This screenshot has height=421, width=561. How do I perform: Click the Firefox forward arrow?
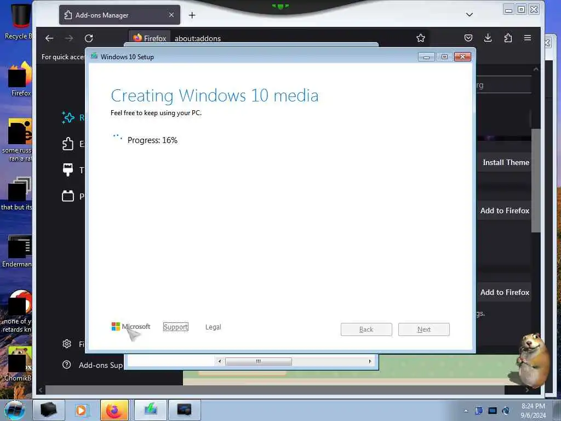tap(69, 38)
